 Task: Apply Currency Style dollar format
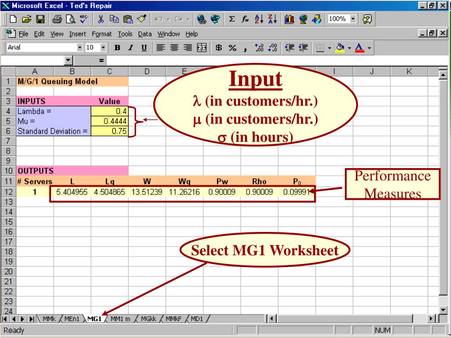coord(218,48)
